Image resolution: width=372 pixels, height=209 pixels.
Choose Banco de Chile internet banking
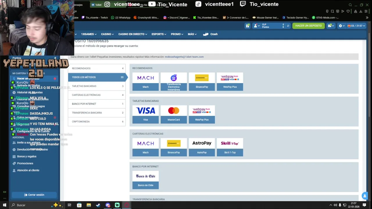(x=145, y=180)
